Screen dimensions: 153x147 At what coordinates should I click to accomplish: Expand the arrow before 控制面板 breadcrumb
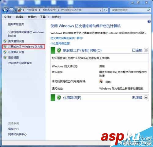(x=24, y=10)
